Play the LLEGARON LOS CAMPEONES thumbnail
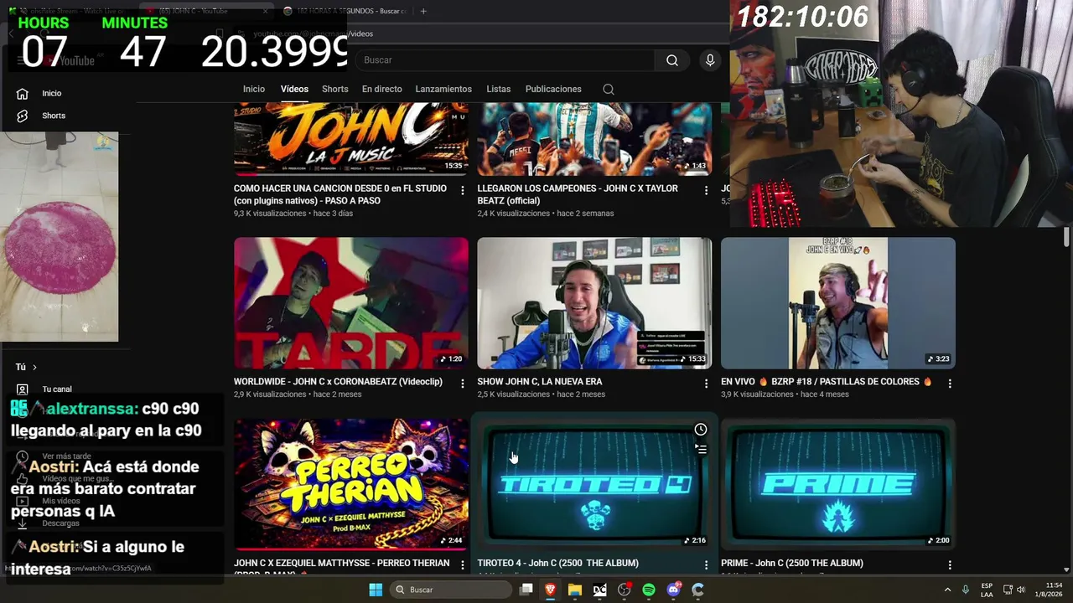Viewport: 1073px width, 603px height. [x=594, y=138]
